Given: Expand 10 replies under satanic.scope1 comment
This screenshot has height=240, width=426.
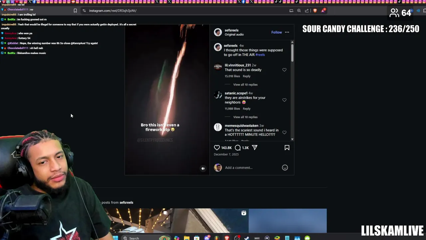Looking at the screenshot, I should coord(245,117).
